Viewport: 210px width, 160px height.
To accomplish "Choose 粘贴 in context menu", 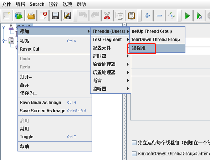I will 54,41.
